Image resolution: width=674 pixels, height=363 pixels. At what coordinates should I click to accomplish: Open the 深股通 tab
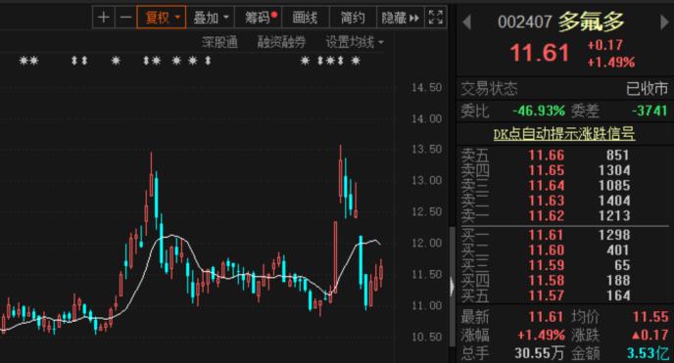219,42
